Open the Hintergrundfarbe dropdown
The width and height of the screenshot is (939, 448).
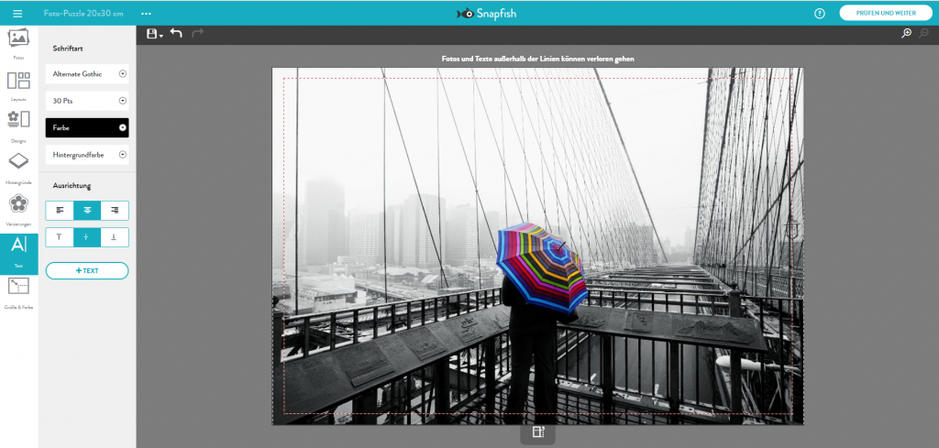tap(87, 155)
